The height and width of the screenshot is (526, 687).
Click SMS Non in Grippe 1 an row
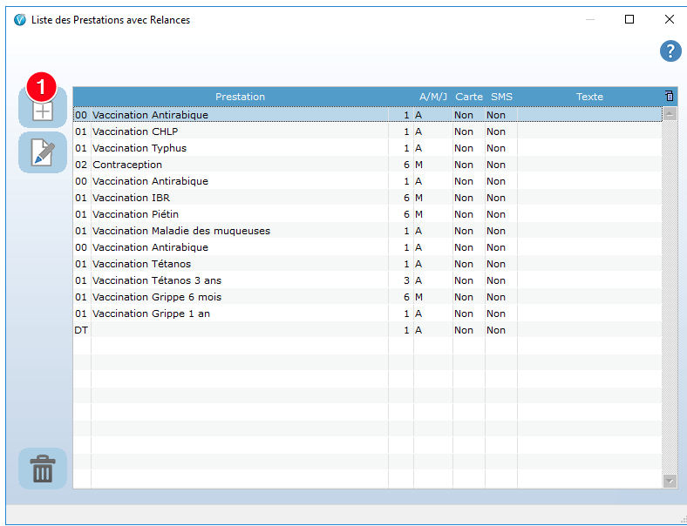pyautogui.click(x=496, y=314)
